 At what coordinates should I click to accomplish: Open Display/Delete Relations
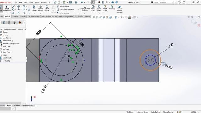pos(85,8)
